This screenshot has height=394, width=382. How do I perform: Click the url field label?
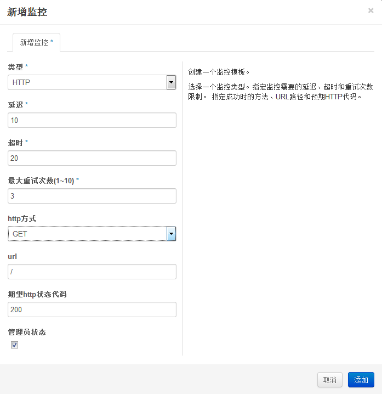pos(12,256)
